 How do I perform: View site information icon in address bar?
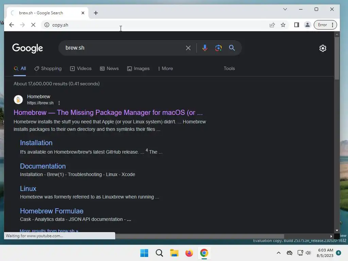pyautogui.click(x=47, y=25)
